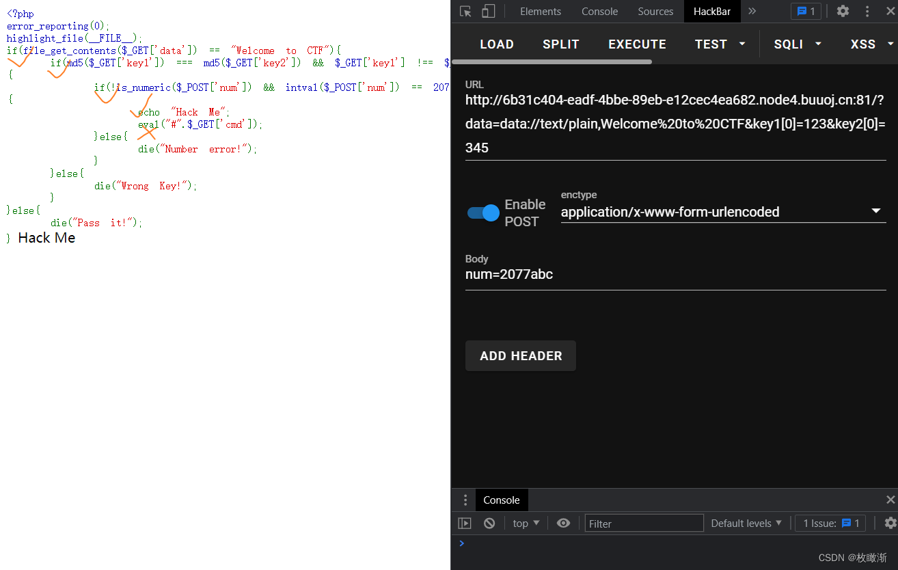Open the enctype dropdown

(x=723, y=212)
